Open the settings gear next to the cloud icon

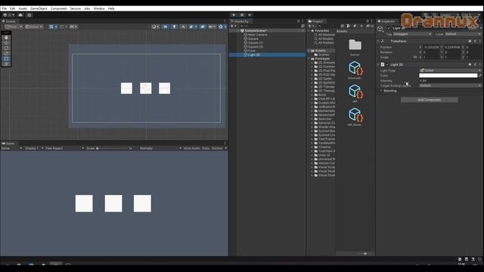click(x=29, y=15)
